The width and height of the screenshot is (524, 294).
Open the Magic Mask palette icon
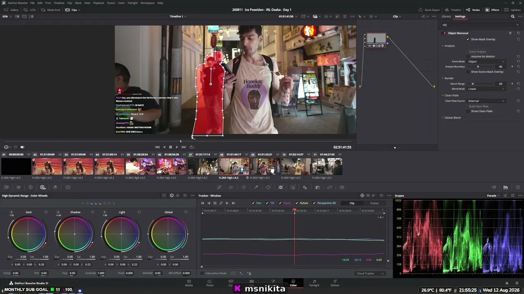click(293, 187)
